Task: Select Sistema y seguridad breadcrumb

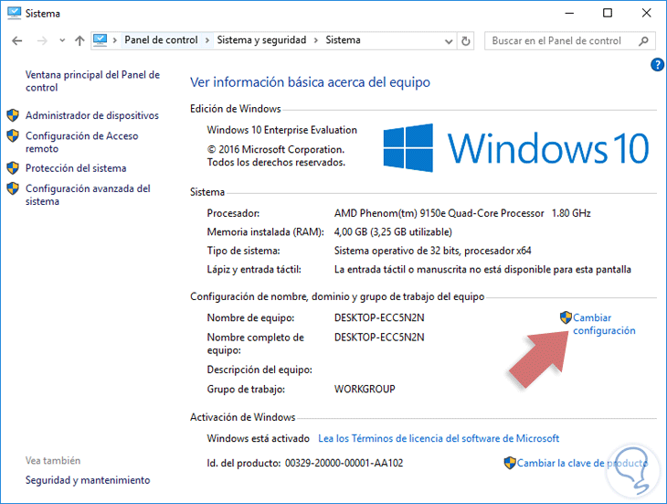Action: 261,40
